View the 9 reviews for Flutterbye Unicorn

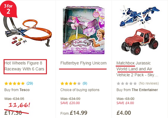click(85, 83)
